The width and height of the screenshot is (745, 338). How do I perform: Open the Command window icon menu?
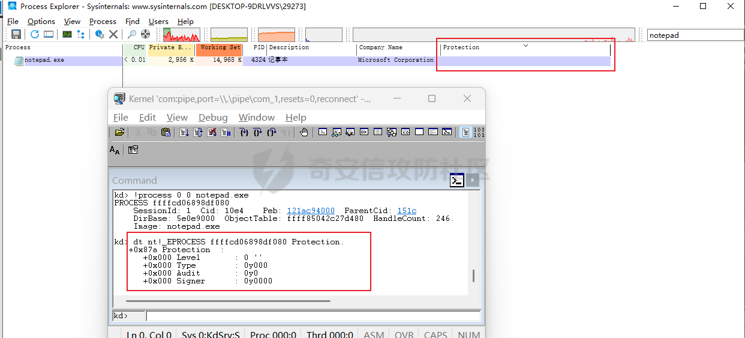[457, 180]
